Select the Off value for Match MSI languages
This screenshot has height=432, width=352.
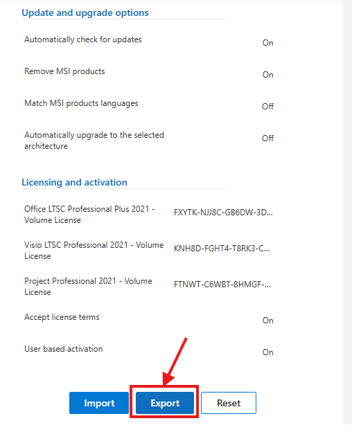(x=267, y=107)
